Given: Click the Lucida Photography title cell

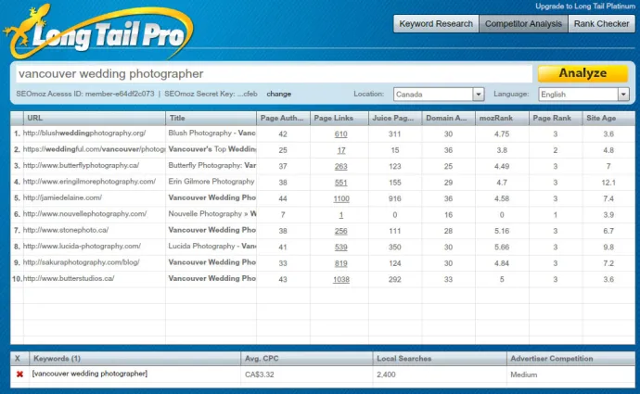Looking at the screenshot, I should tap(211, 247).
